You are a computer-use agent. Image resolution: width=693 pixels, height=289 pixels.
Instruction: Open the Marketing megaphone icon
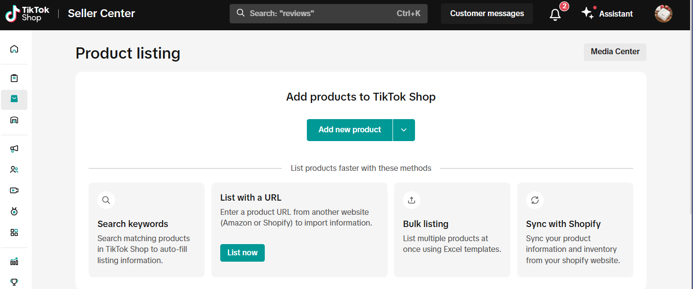tap(14, 149)
